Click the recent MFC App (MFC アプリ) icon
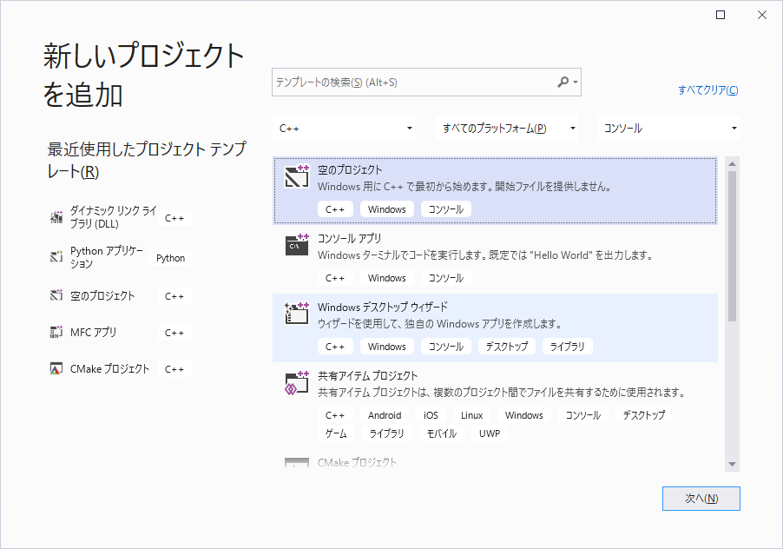Viewport: 783px width, 549px height. 56,332
